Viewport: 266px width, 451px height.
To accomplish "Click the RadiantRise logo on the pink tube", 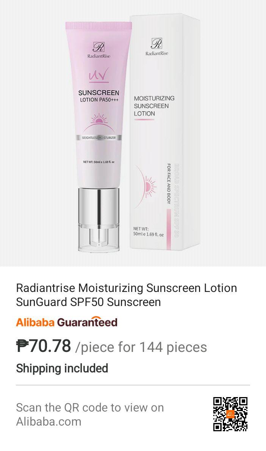I will (99, 50).
